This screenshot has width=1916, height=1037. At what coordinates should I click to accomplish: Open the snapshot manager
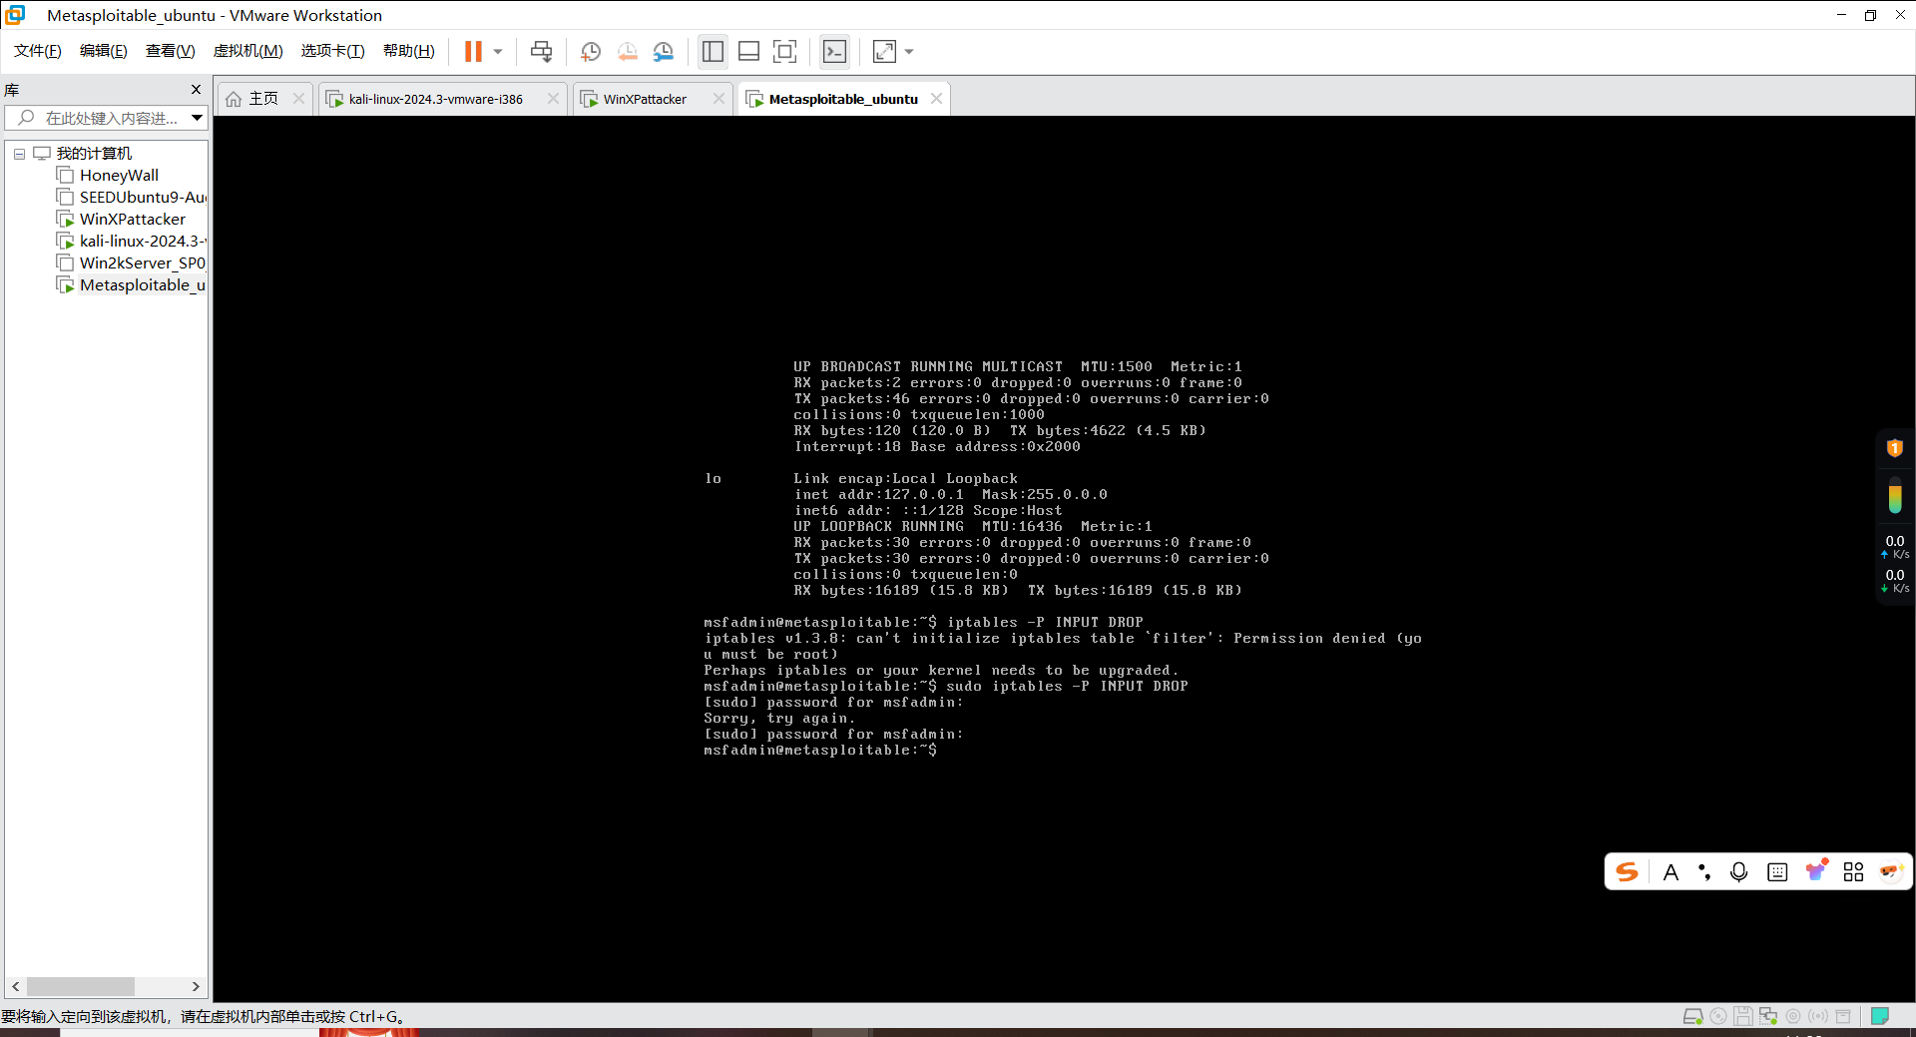664,52
